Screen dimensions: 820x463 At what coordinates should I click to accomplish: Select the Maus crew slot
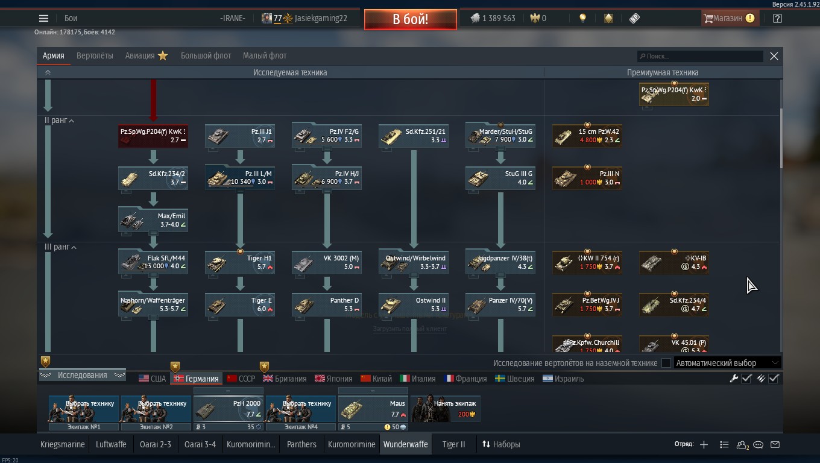coord(373,409)
